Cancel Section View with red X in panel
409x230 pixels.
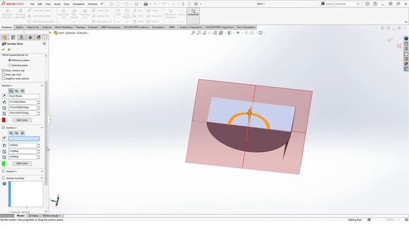(x=9, y=49)
